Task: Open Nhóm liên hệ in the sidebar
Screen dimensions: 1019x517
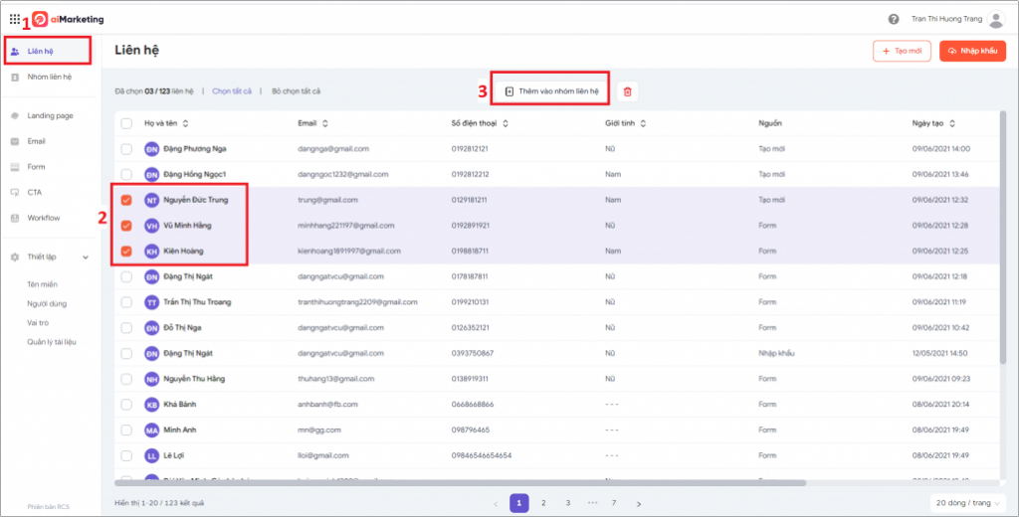Action: pos(50,77)
